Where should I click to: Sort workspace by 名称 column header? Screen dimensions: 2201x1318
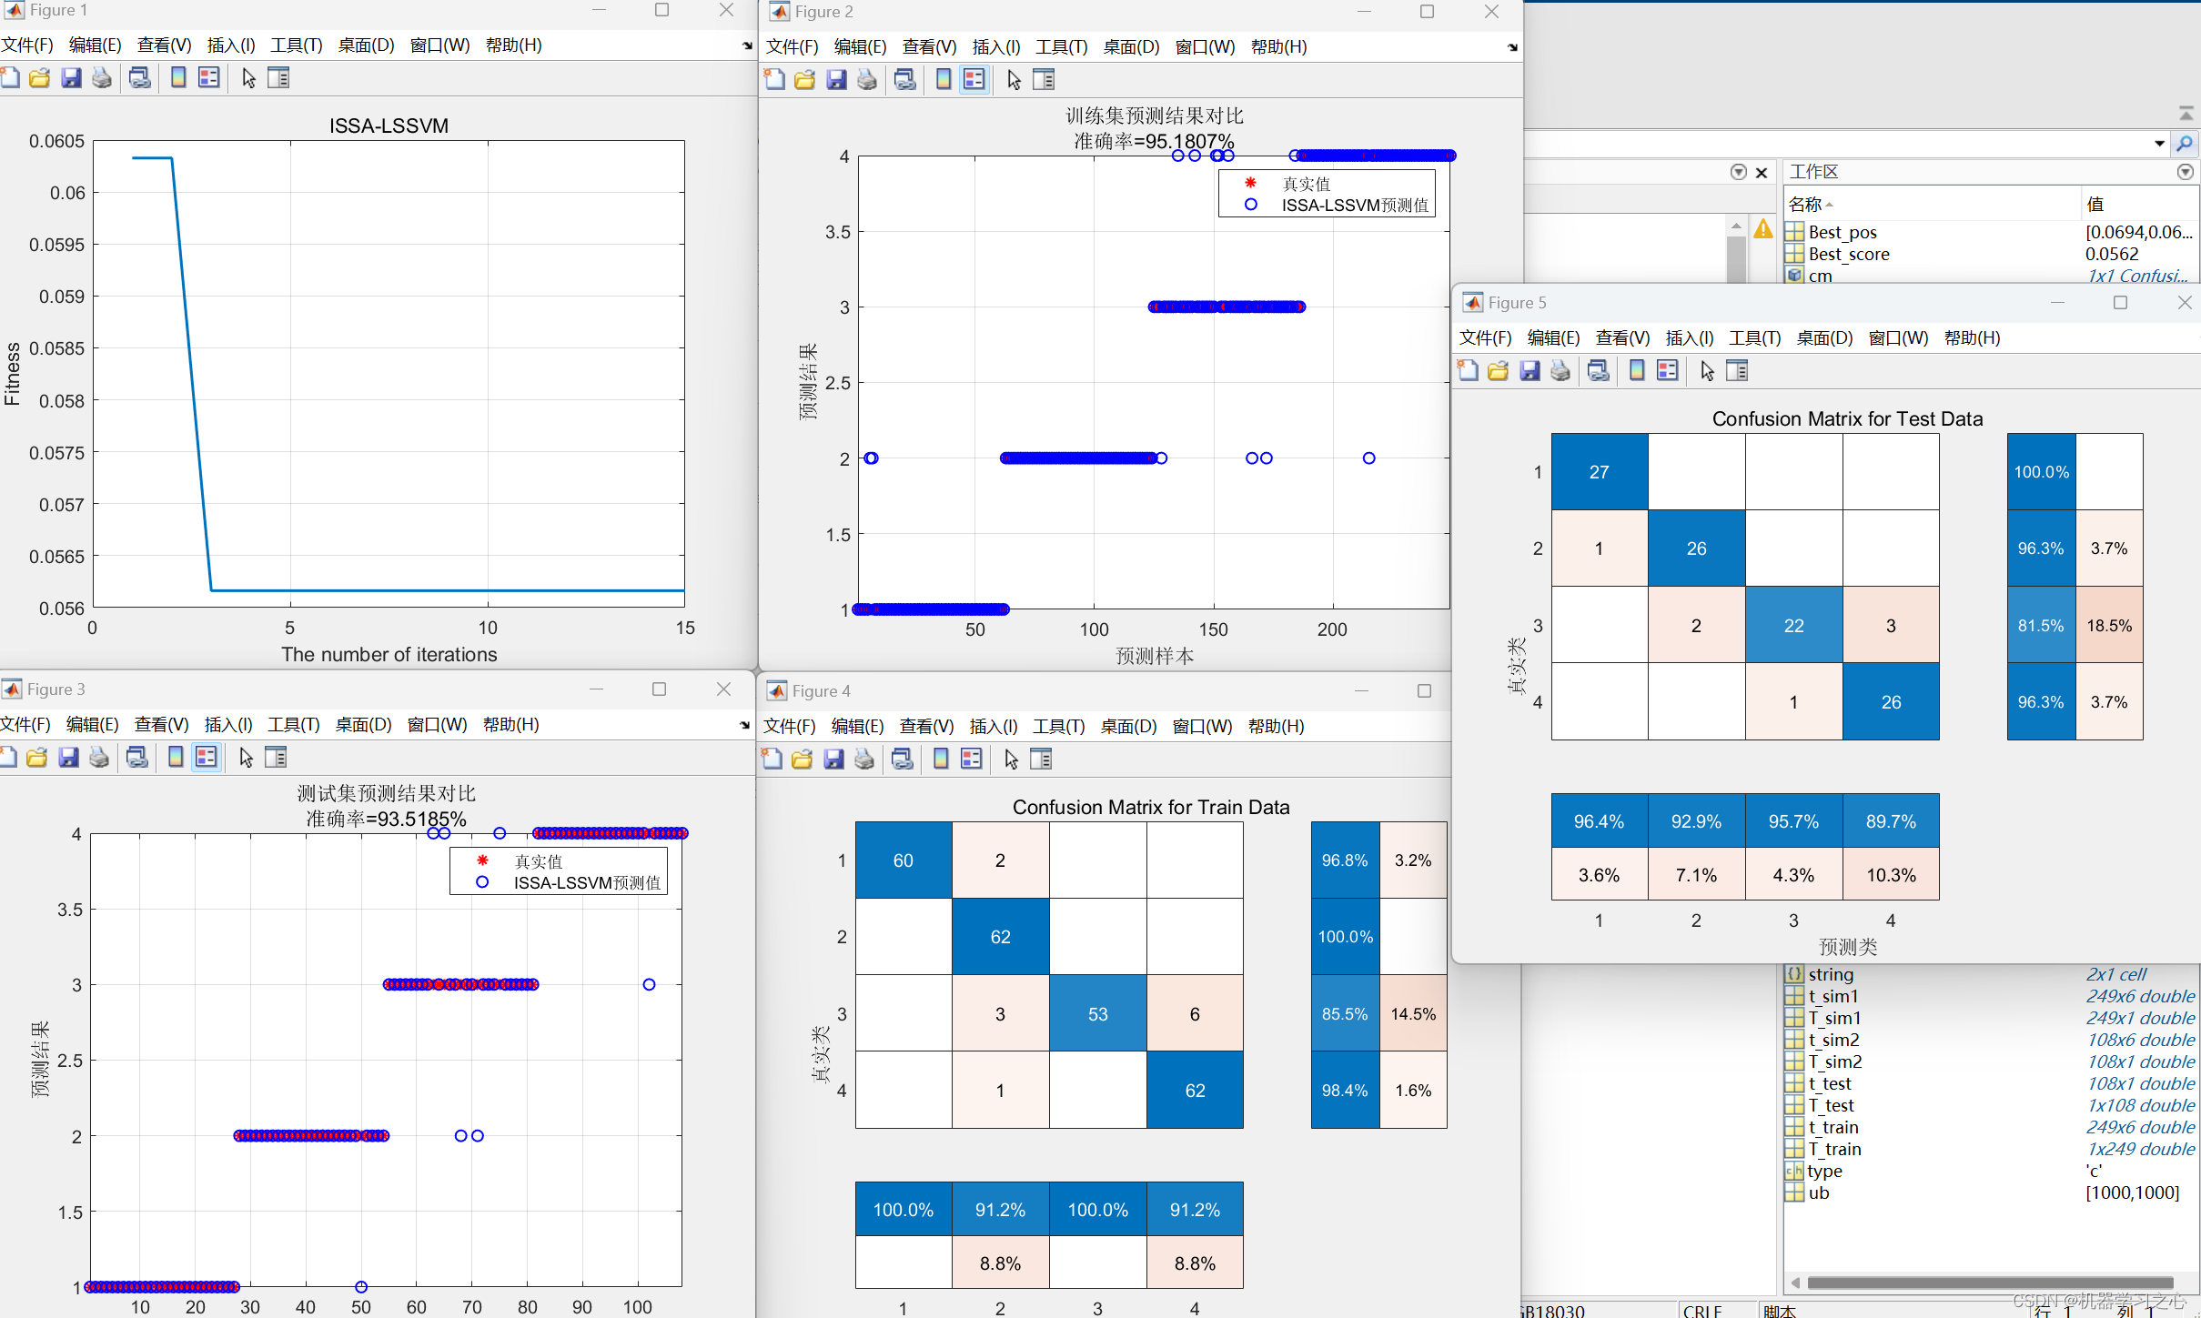1931,204
